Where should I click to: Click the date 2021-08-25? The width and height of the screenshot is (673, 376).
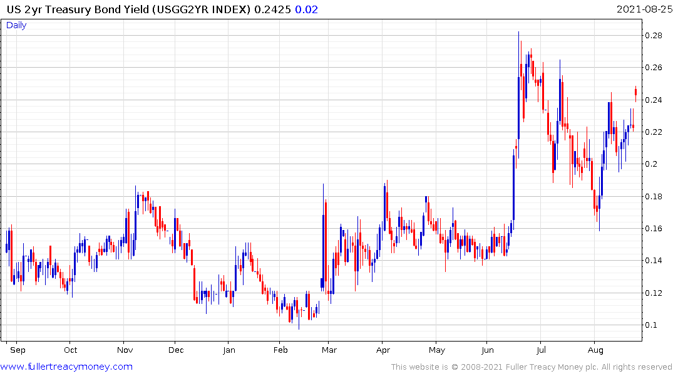tap(644, 9)
